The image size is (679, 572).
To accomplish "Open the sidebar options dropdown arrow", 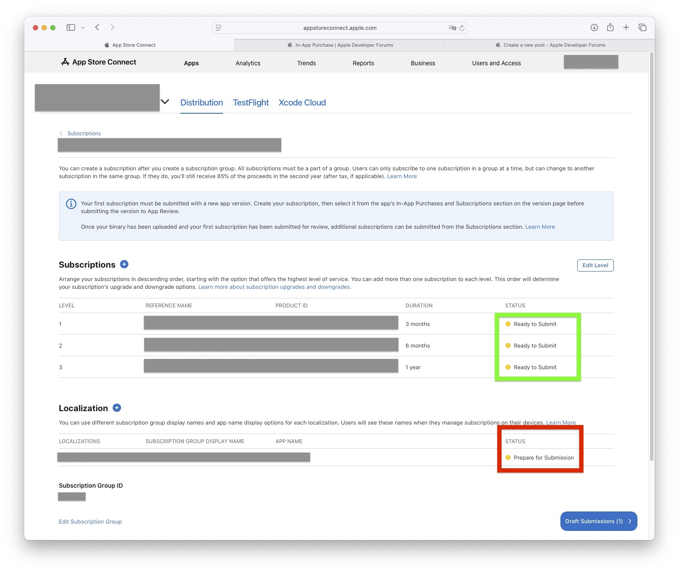I will click(x=83, y=28).
